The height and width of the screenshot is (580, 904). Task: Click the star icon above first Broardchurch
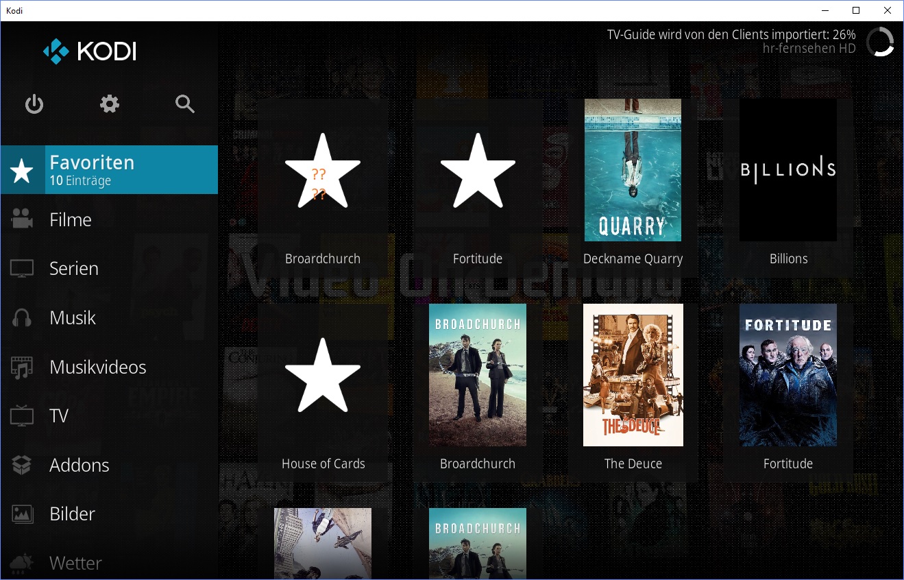322,171
